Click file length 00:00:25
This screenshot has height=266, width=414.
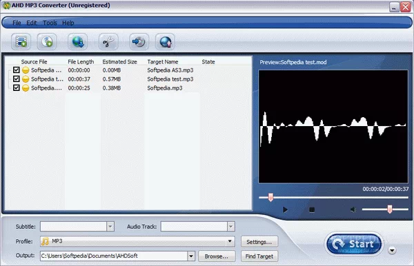79,88
